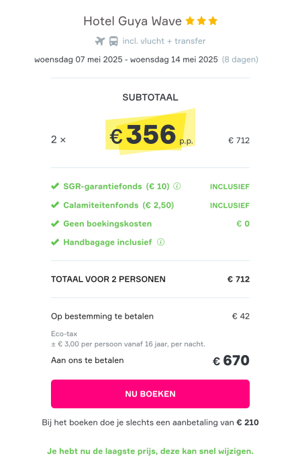The width and height of the screenshot is (302, 474).
Task: Click the incl. vlucht + transfer text
Action: 164,41
